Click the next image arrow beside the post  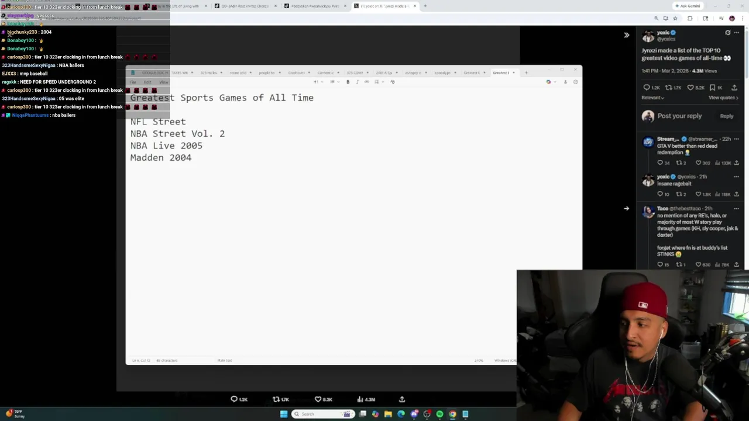(x=626, y=208)
